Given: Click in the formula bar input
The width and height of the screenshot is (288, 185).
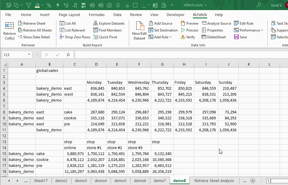Looking at the screenshot, I should (179, 55).
